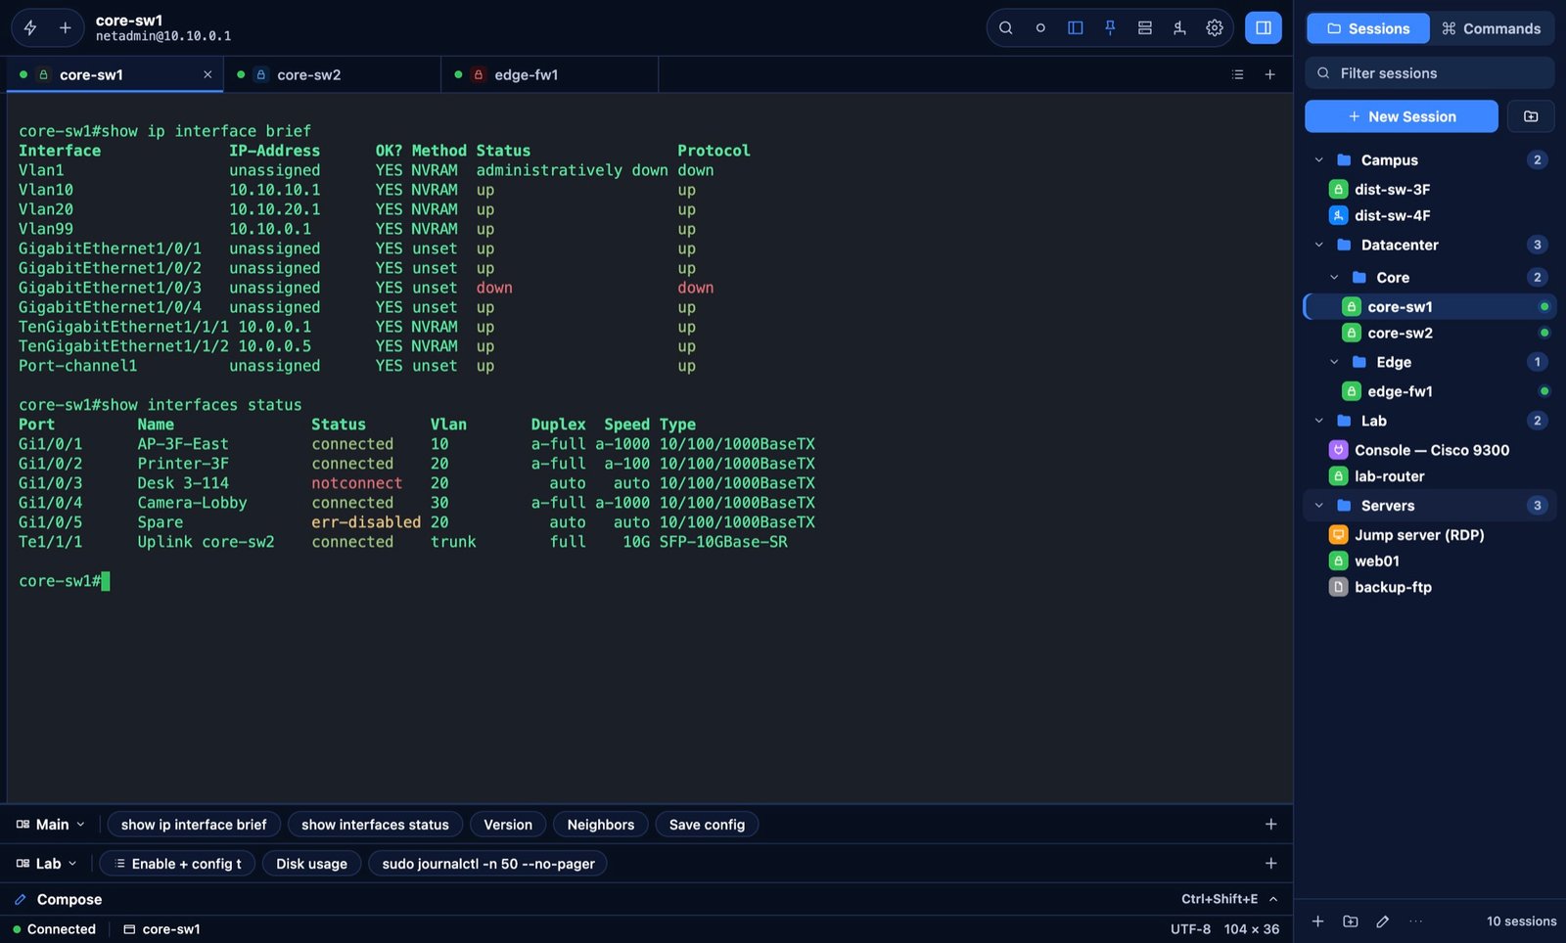Open the dist-sw-3F session
Image resolution: width=1566 pixels, height=943 pixels.
[1430, 190]
